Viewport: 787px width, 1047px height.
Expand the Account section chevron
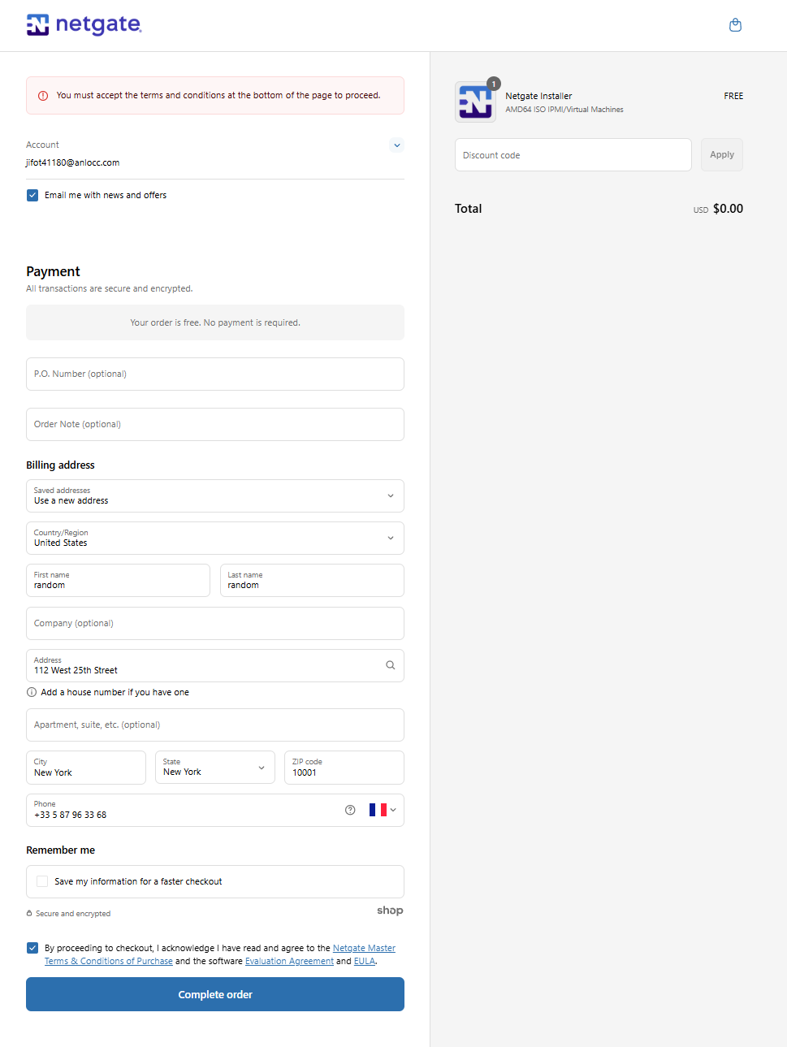pos(396,145)
